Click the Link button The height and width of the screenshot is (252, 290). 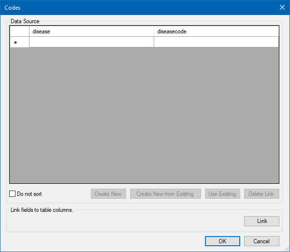click(262, 221)
